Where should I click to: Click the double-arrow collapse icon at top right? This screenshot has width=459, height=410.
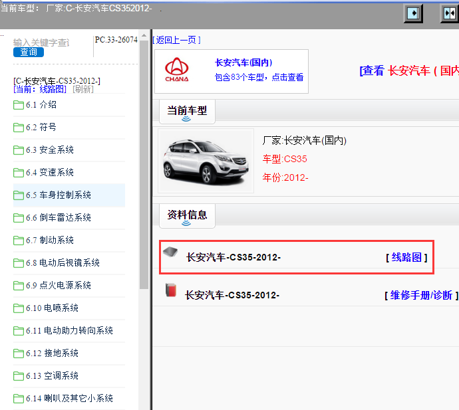(x=450, y=13)
